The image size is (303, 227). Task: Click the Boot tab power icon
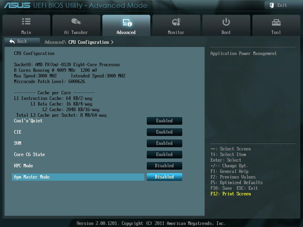226,22
